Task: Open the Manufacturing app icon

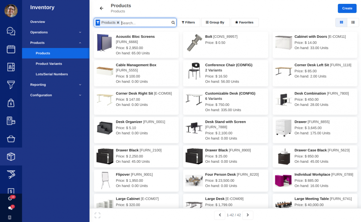Action: tap(11, 174)
